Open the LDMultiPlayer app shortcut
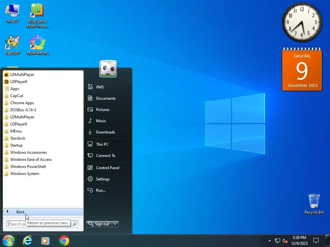This screenshot has width=330, height=247. pos(43,75)
